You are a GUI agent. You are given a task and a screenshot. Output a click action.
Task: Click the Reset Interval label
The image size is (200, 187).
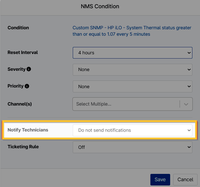pyautogui.click(x=23, y=52)
